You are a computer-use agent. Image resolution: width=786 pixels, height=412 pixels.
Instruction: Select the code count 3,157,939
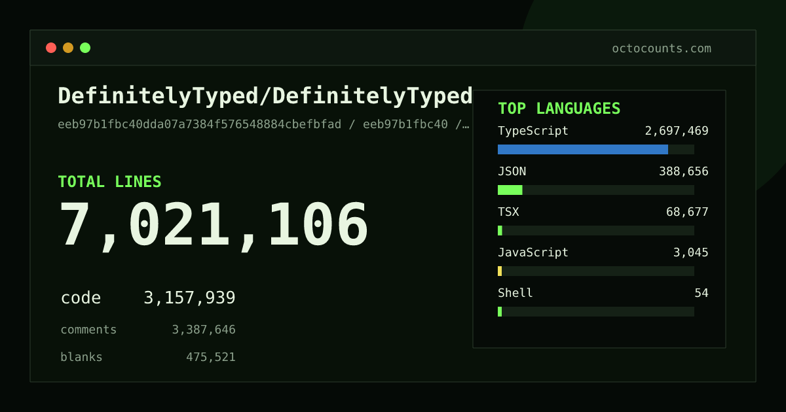point(189,298)
